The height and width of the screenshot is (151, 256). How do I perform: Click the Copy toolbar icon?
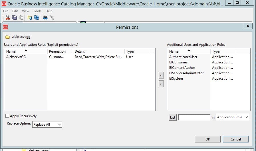click(14, 18)
